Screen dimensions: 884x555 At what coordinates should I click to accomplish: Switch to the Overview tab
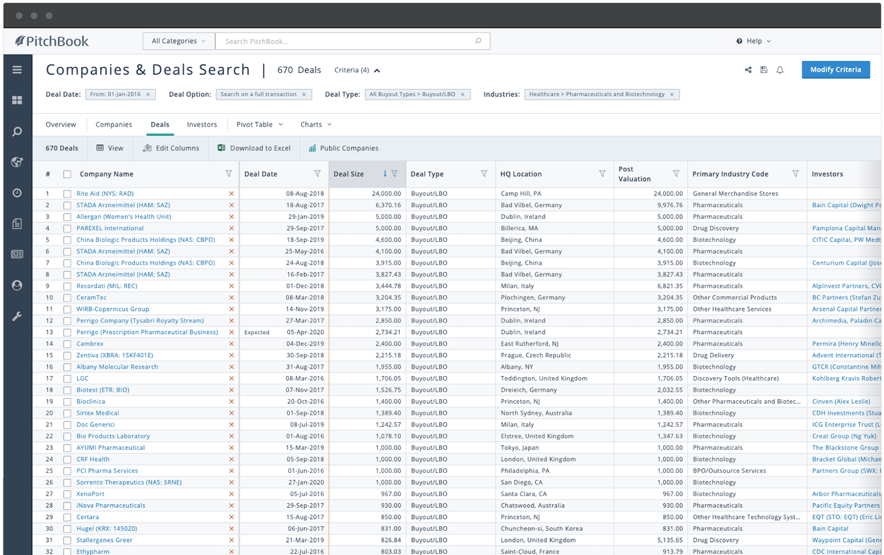pos(61,124)
